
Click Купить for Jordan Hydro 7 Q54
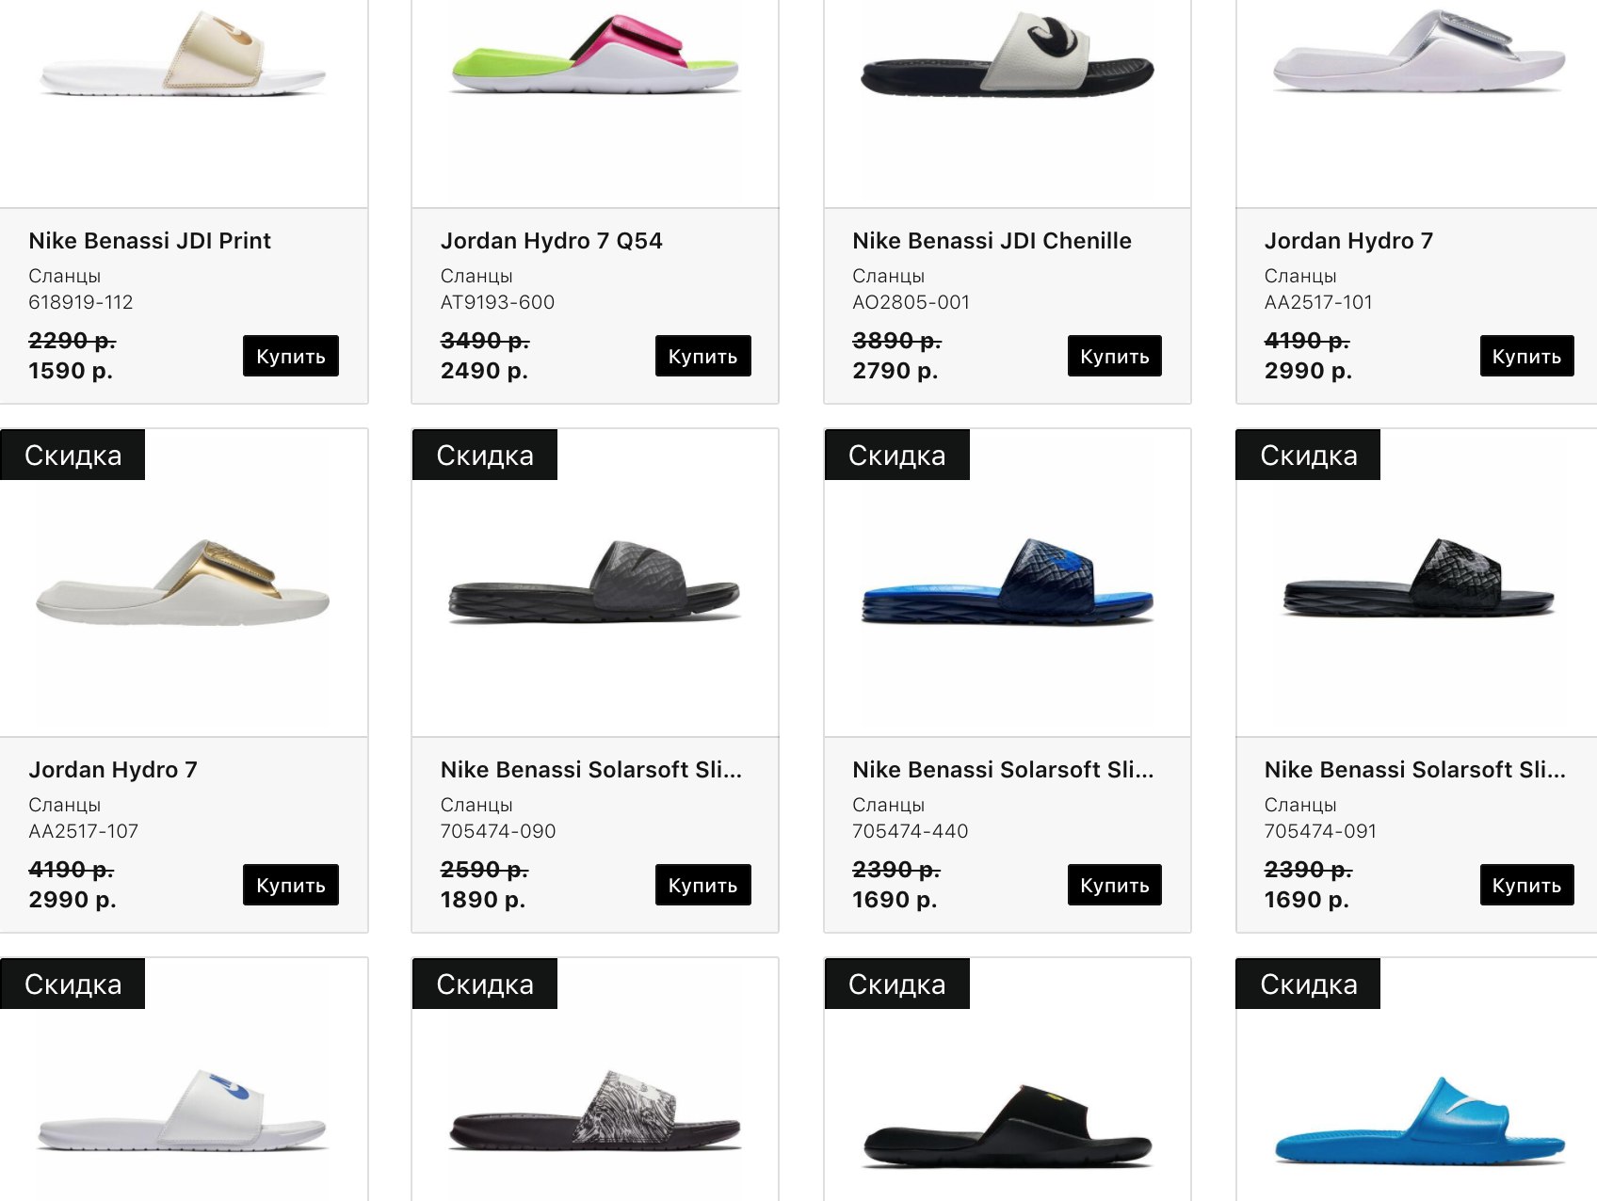coord(702,356)
